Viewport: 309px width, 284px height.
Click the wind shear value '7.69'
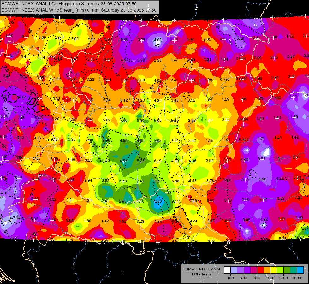click(123, 120)
